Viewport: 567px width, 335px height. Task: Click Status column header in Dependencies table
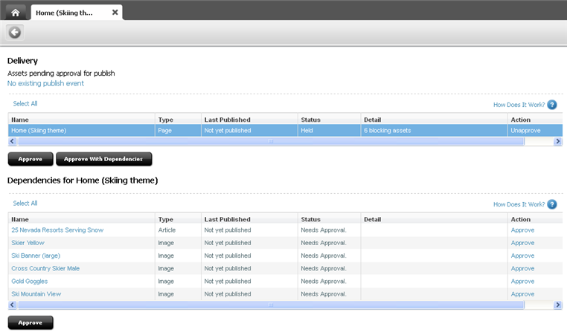click(x=329, y=219)
